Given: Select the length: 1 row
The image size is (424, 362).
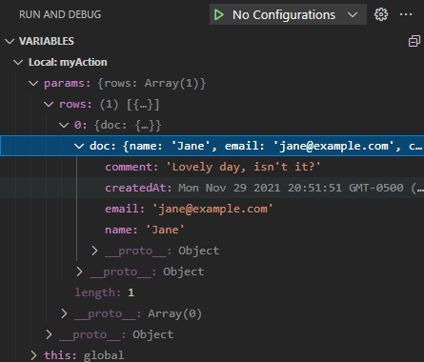Looking at the screenshot, I should [212, 292].
